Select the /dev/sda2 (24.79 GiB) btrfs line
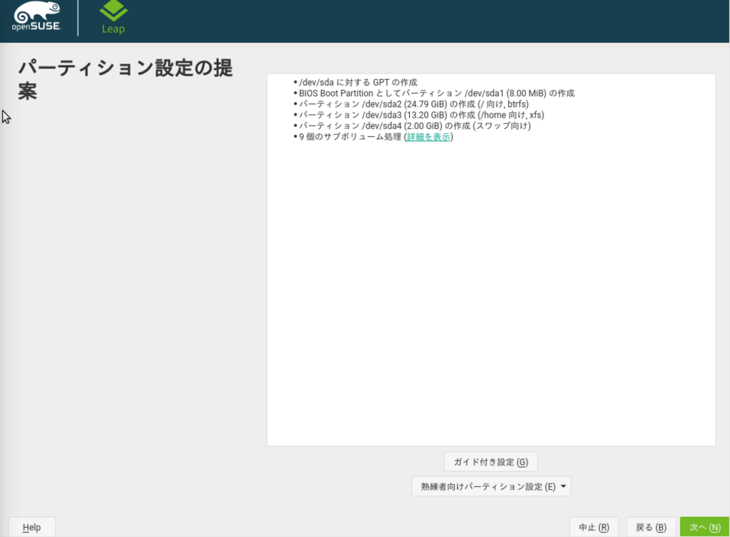 point(411,104)
